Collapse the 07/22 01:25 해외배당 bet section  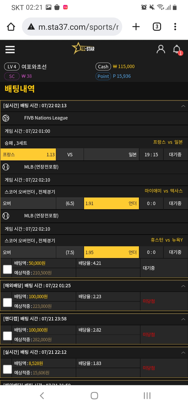coord(183,286)
